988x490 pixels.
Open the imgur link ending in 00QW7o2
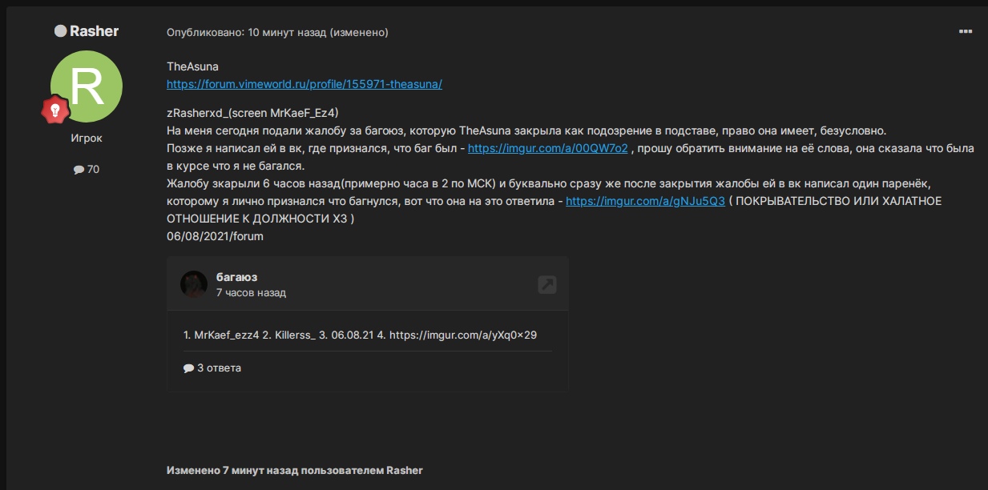(x=547, y=149)
